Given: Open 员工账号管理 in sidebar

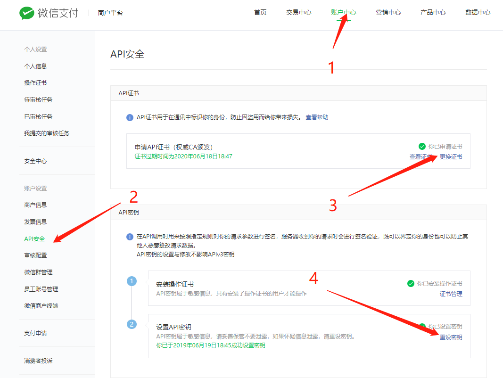Looking at the screenshot, I should [x=41, y=289].
